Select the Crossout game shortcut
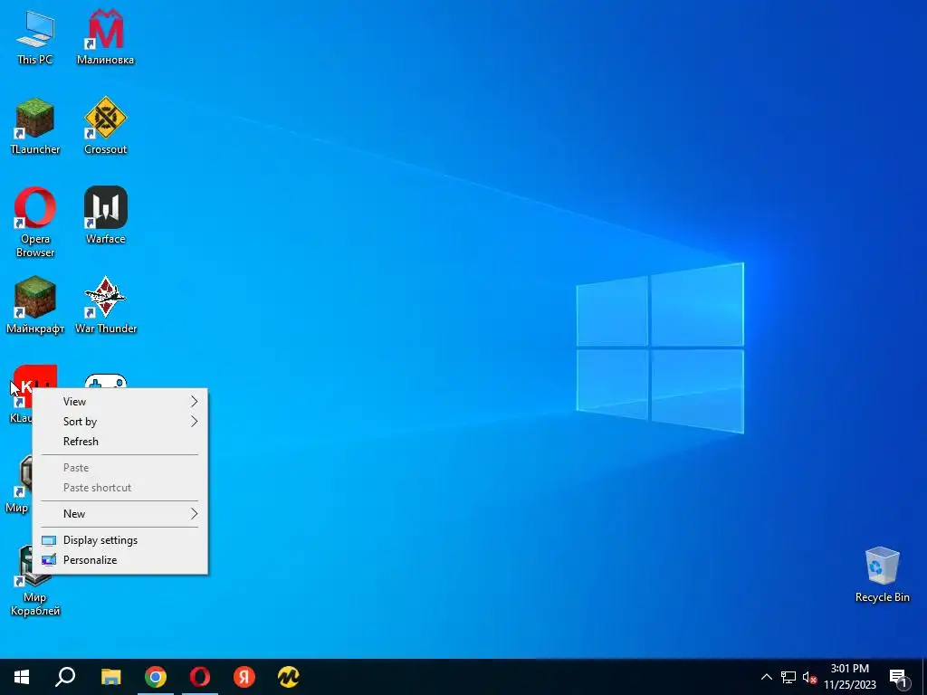The height and width of the screenshot is (695, 927). coord(105,127)
